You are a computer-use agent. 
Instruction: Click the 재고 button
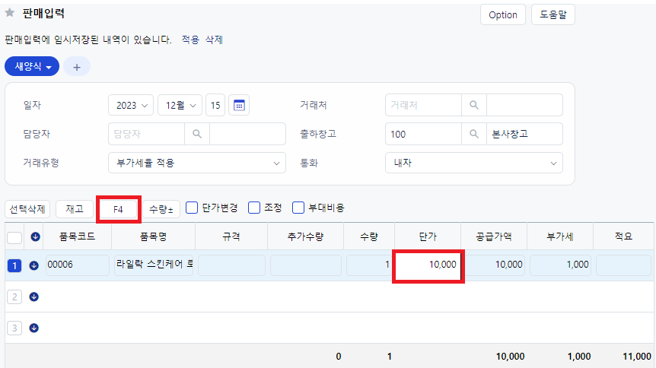pyautogui.click(x=75, y=208)
